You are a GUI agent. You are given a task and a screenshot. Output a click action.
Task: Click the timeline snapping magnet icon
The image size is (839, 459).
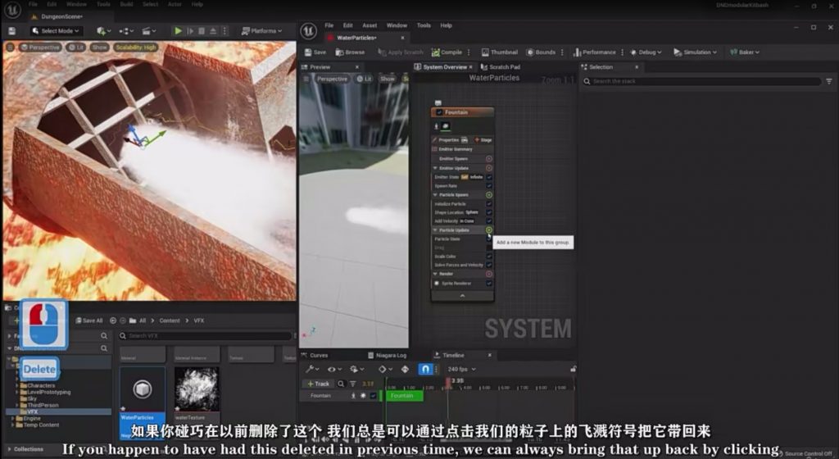(425, 369)
